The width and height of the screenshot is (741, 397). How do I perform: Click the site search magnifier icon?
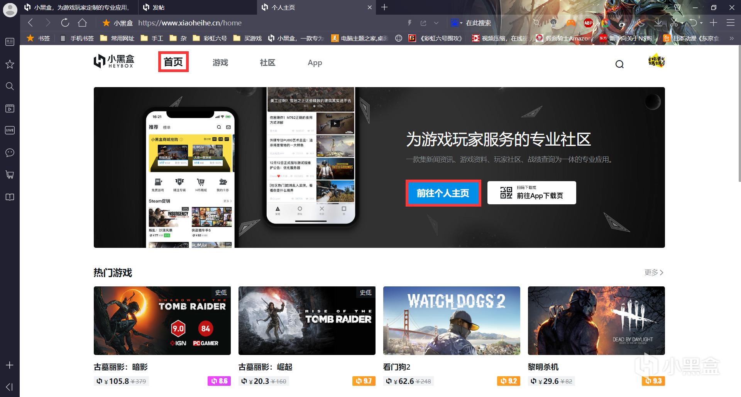pos(619,64)
